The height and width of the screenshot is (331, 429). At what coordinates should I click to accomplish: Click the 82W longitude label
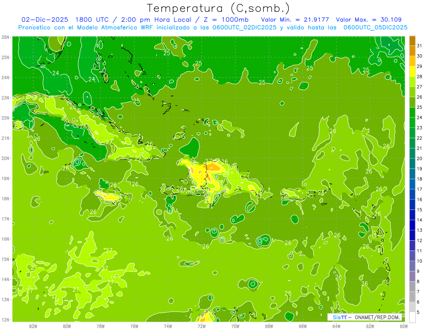[x=33, y=326]
